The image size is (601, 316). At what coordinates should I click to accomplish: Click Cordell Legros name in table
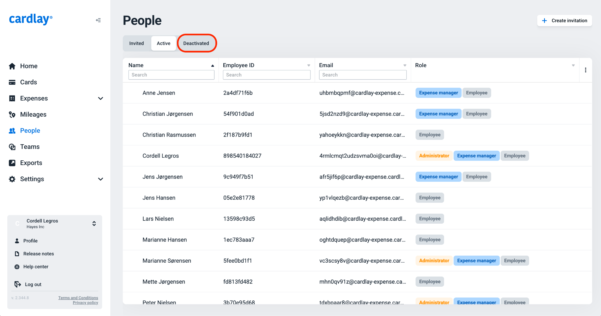161,156
